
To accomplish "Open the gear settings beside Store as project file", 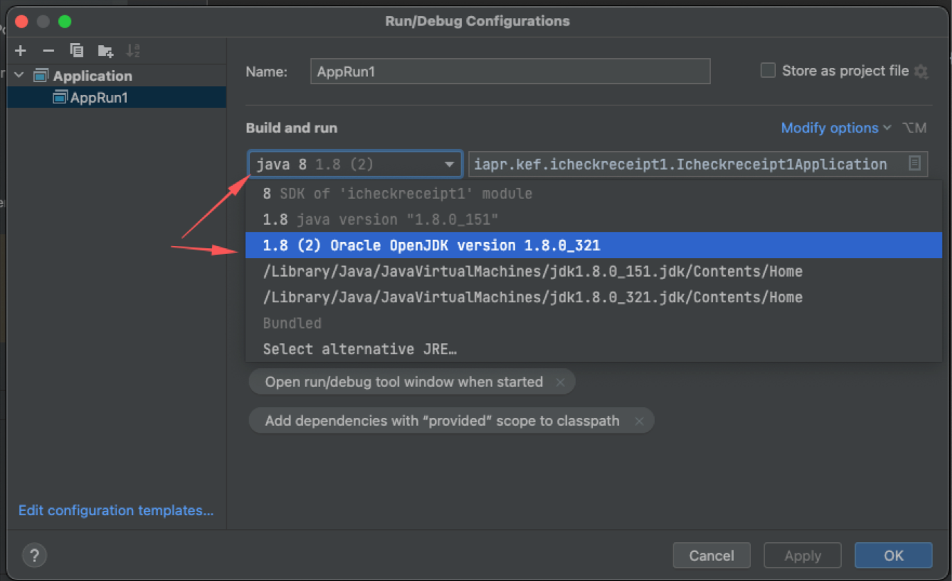I will pyautogui.click(x=922, y=71).
